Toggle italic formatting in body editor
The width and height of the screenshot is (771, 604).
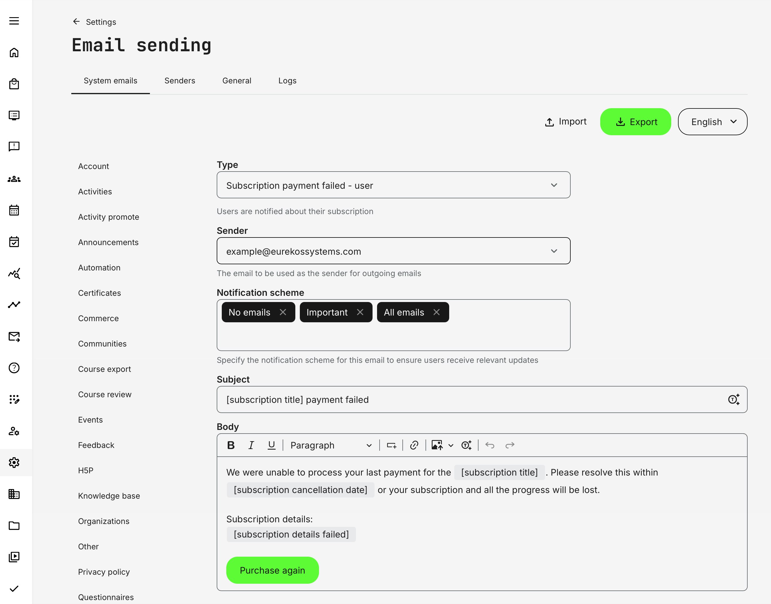[251, 445]
